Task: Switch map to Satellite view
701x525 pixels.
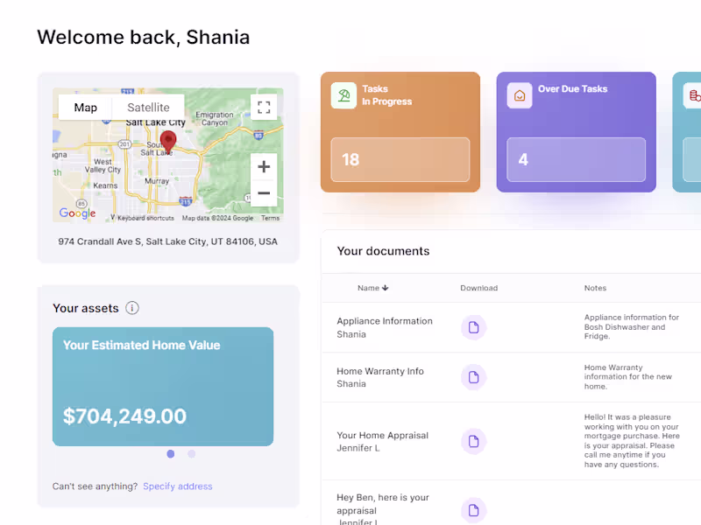Action: (x=148, y=108)
